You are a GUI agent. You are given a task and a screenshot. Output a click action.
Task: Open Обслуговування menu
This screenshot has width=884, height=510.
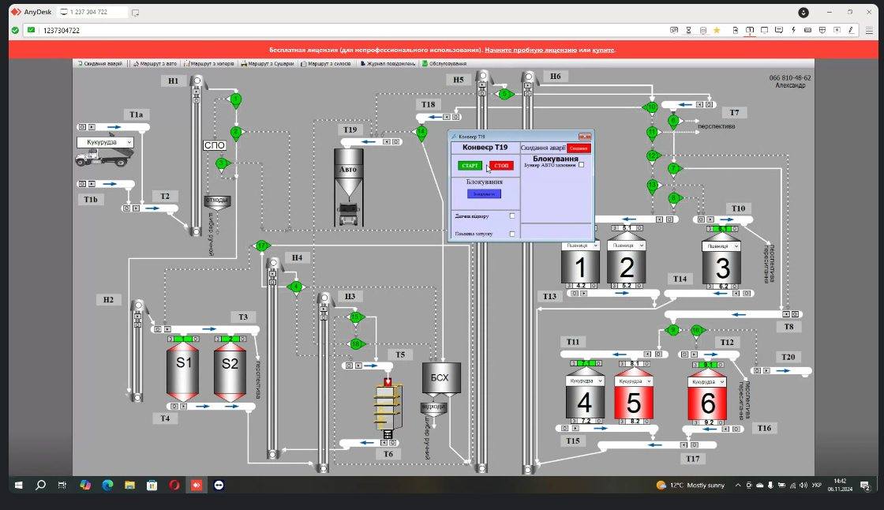click(444, 64)
